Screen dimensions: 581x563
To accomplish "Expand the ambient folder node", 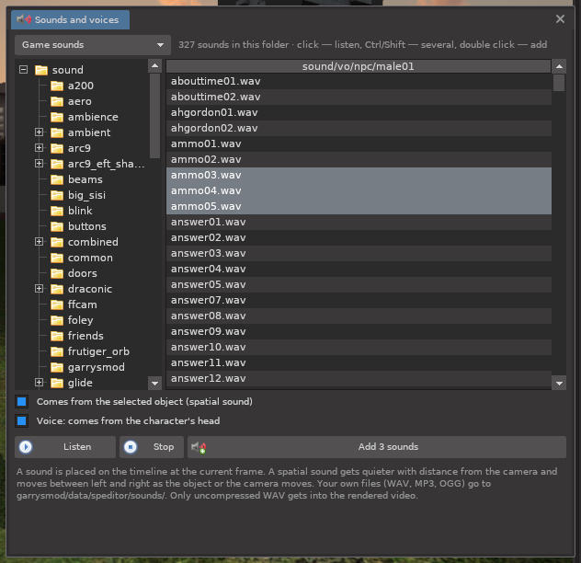I will pos(39,132).
